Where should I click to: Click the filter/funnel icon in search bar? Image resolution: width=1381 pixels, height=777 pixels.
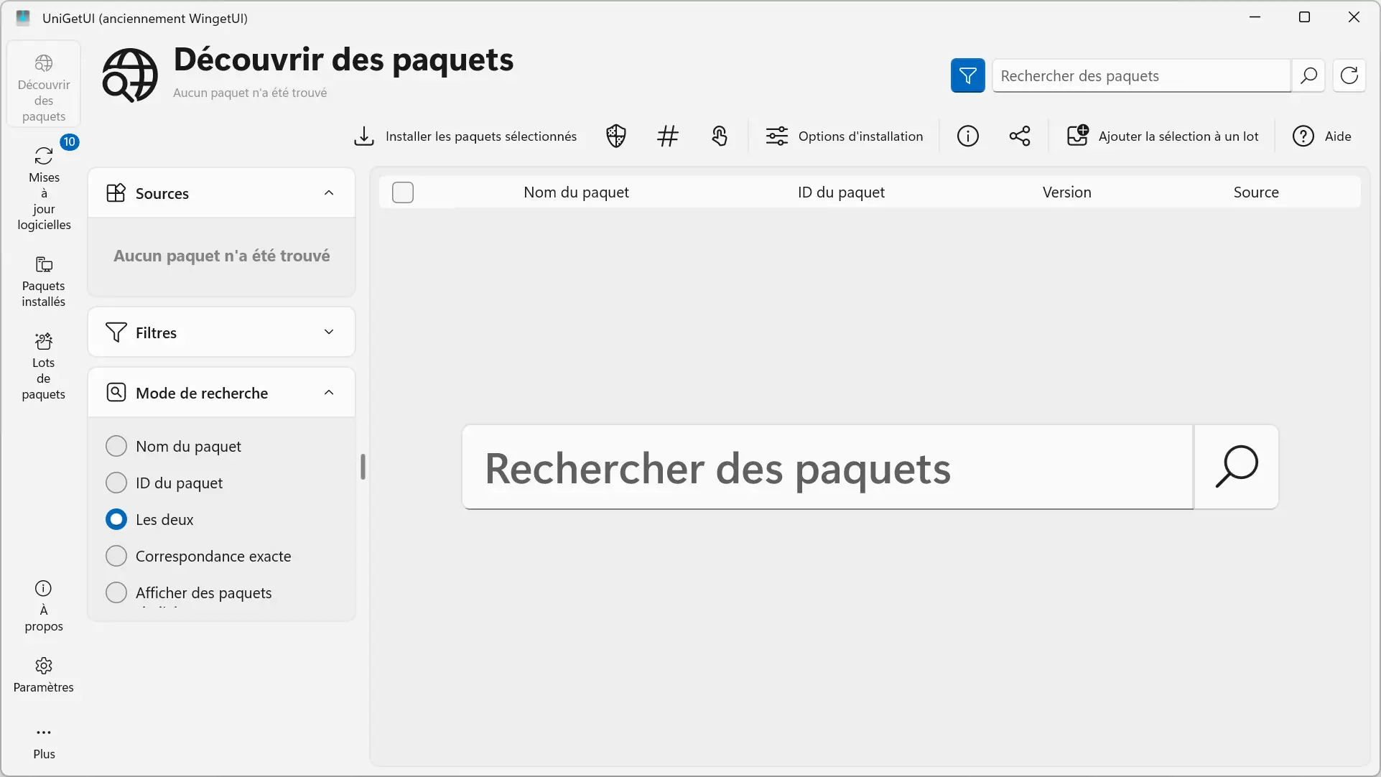pyautogui.click(x=968, y=75)
